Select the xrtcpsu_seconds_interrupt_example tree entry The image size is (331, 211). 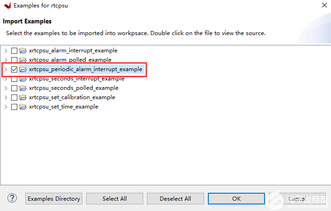click(76, 79)
